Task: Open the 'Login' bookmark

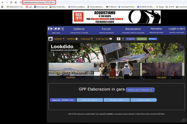Action: click(29, 7)
